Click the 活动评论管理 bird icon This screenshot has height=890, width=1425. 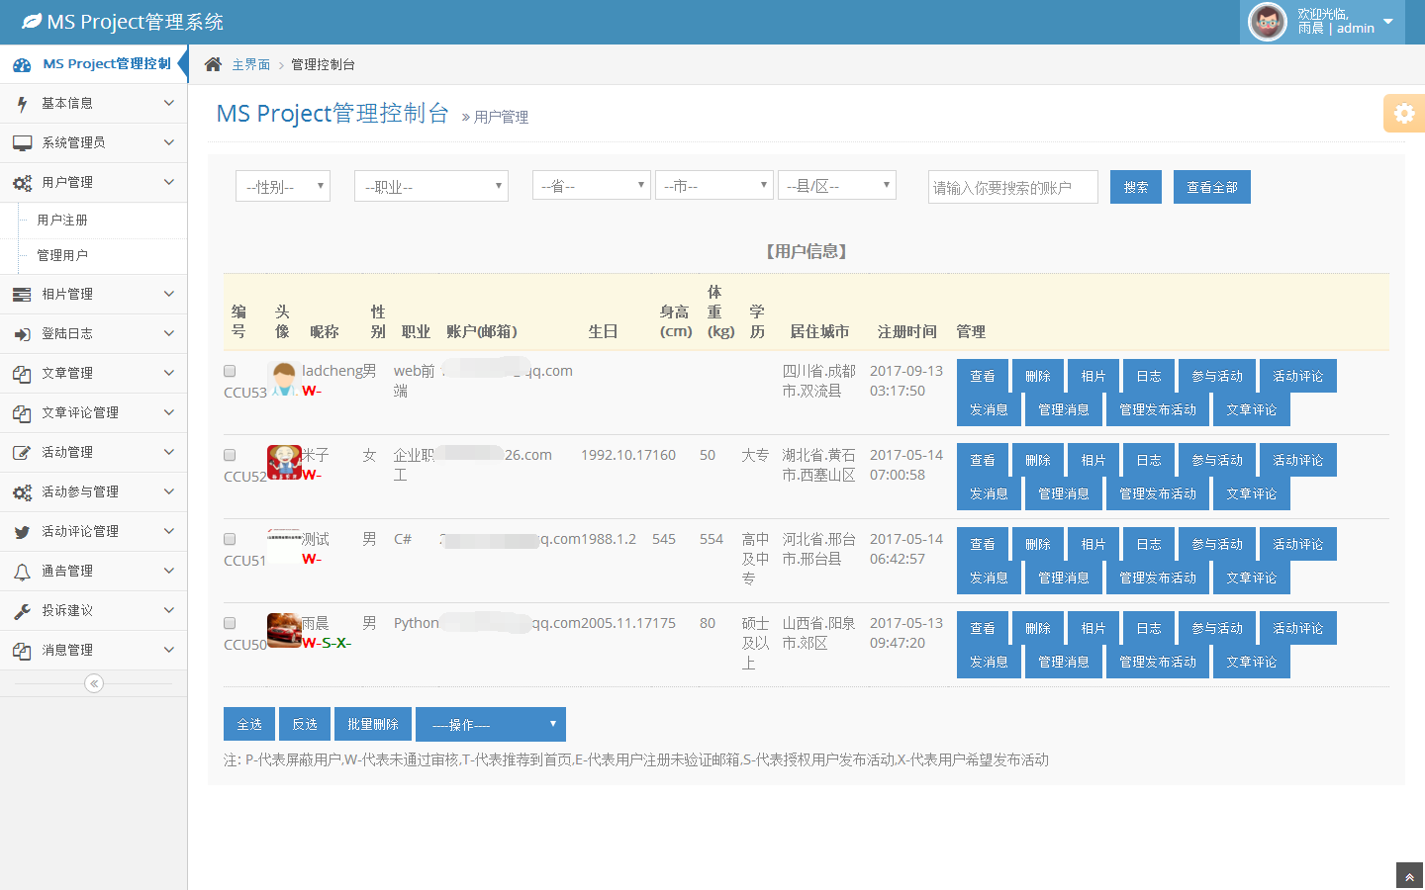coord(22,532)
